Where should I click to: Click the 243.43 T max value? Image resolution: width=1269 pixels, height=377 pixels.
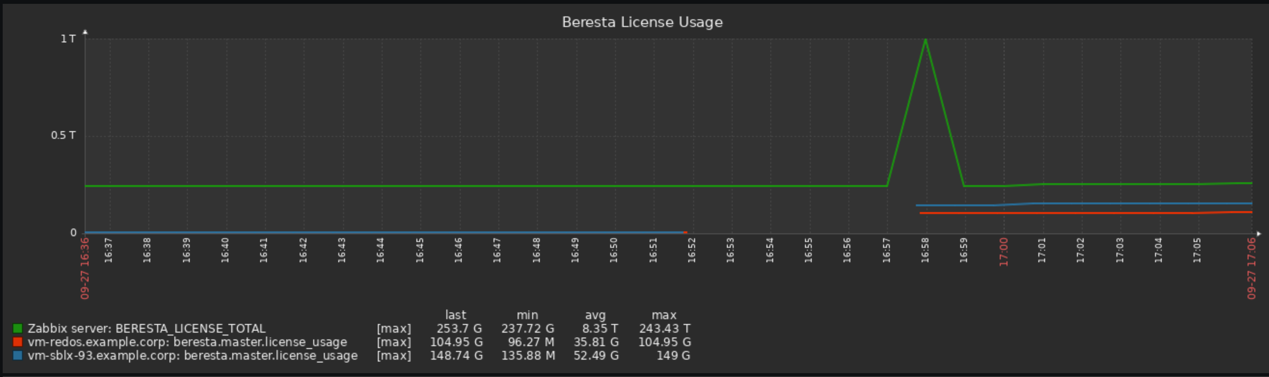[x=665, y=328]
